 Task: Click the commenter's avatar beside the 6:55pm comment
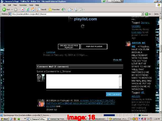point(41,103)
